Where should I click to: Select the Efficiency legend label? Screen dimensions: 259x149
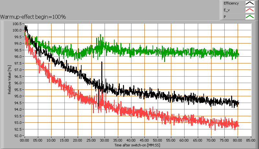[x=231, y=4]
